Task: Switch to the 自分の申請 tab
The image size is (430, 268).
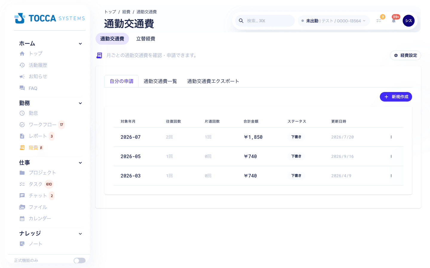Action: coord(122,81)
